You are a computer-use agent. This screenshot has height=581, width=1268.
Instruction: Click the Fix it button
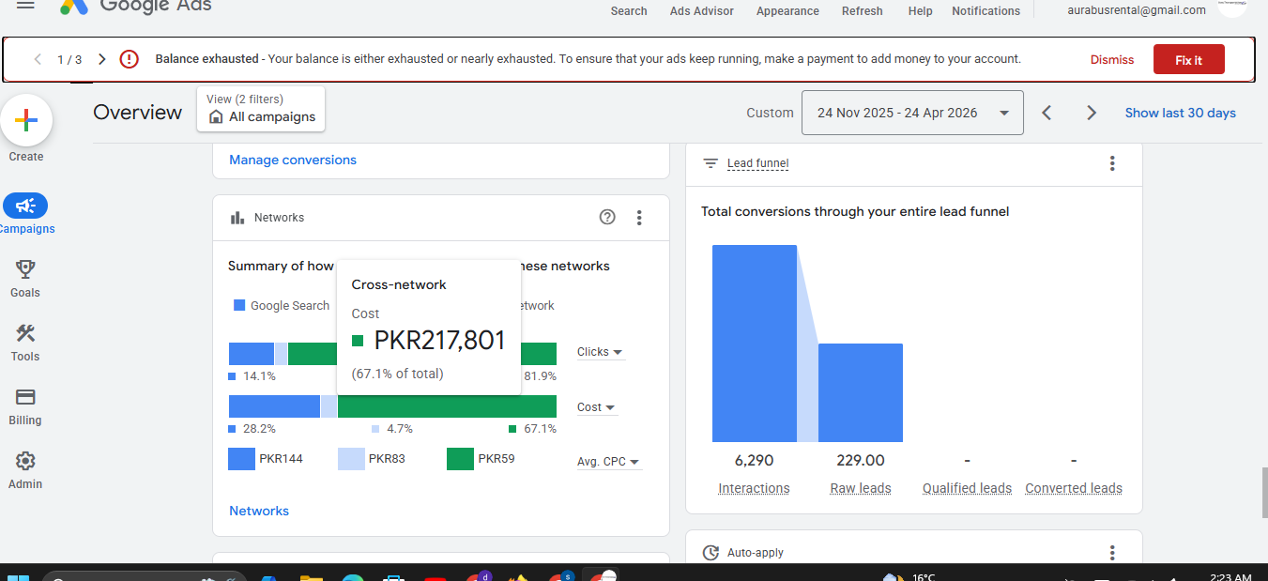point(1188,58)
